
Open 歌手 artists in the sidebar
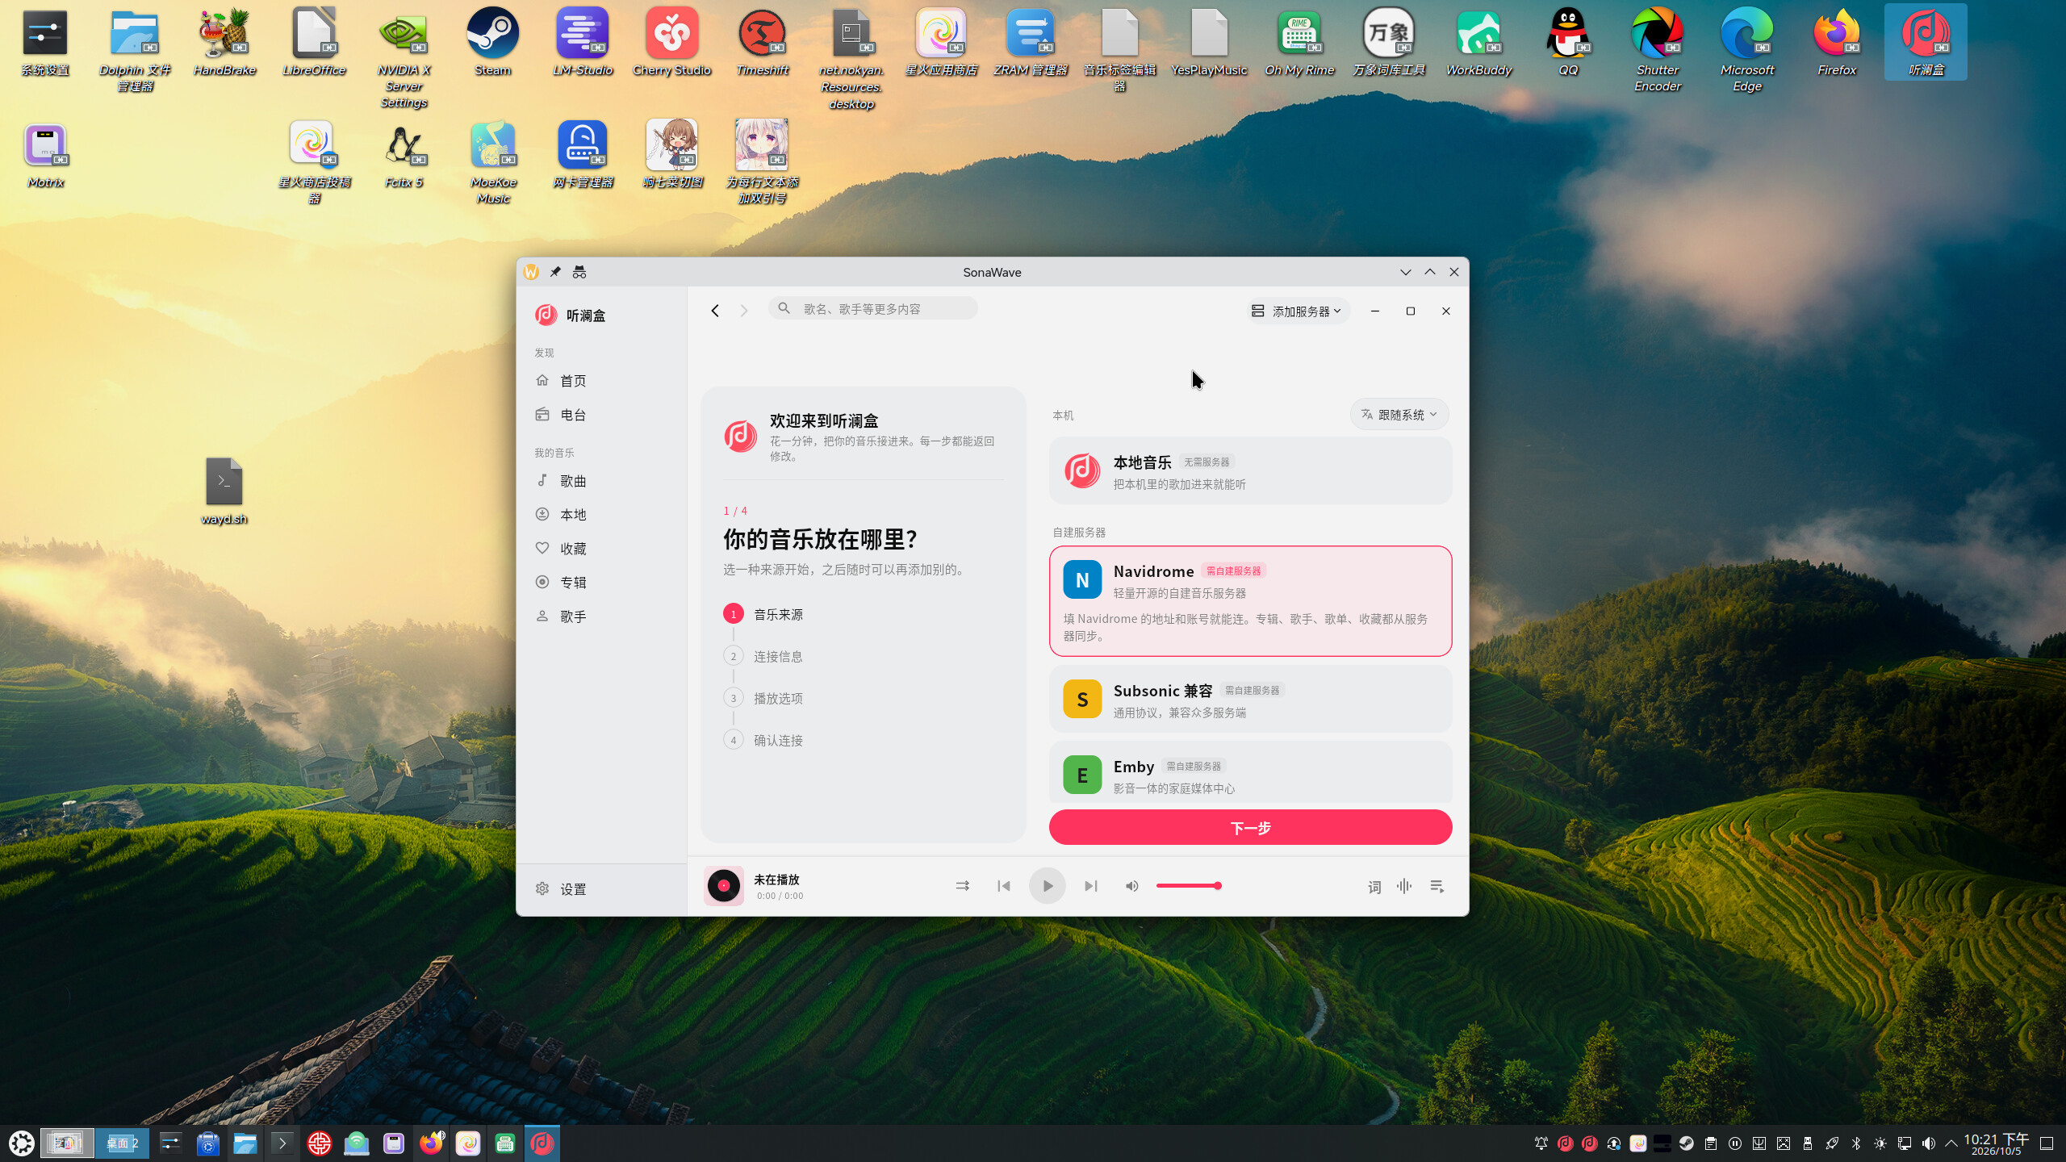click(x=601, y=617)
